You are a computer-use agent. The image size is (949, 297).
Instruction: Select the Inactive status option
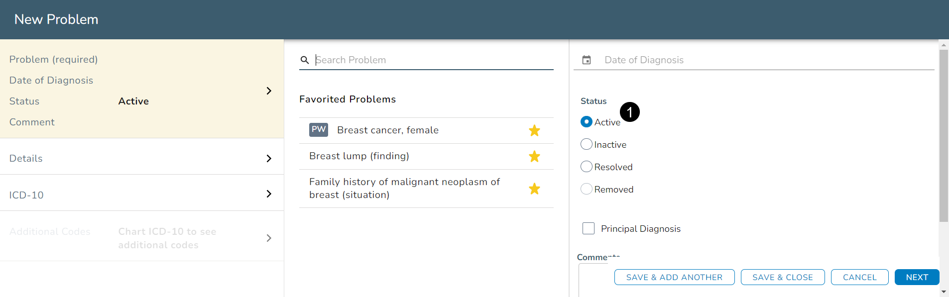click(587, 144)
